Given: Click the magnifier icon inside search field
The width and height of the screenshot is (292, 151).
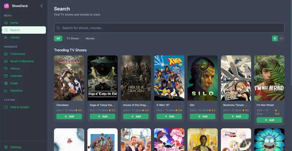Looking at the screenshot, I should pos(58,28).
